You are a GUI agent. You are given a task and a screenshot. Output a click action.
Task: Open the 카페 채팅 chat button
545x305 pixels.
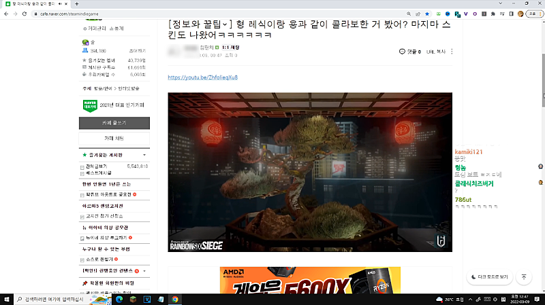114,139
